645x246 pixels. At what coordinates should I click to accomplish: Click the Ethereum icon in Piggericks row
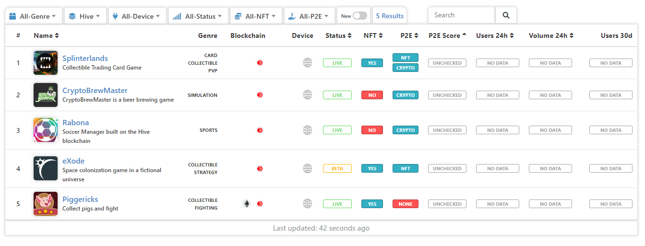tap(247, 204)
